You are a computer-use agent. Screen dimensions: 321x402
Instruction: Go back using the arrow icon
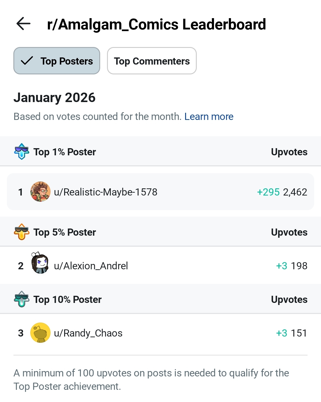click(x=23, y=24)
